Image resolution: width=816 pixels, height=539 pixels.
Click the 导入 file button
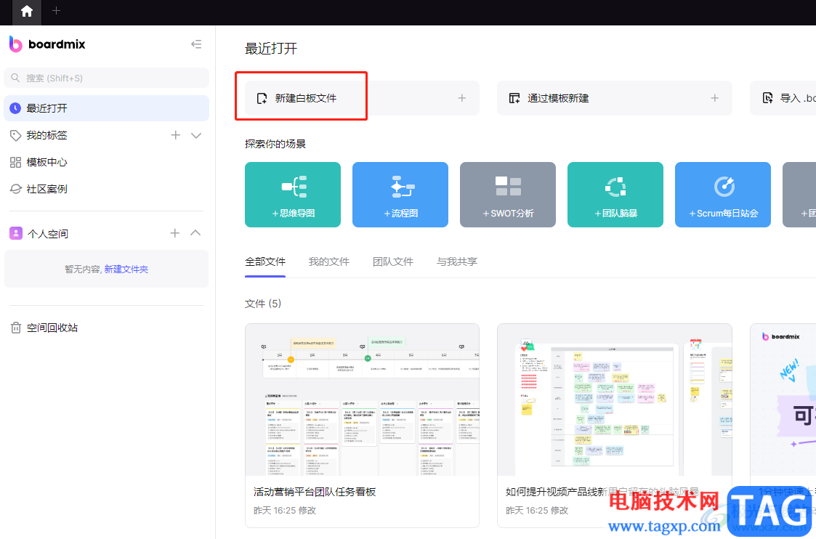pos(783,98)
